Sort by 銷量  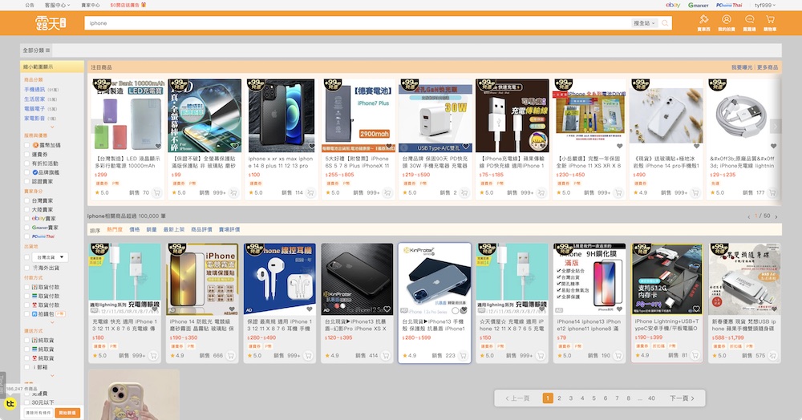click(152, 230)
